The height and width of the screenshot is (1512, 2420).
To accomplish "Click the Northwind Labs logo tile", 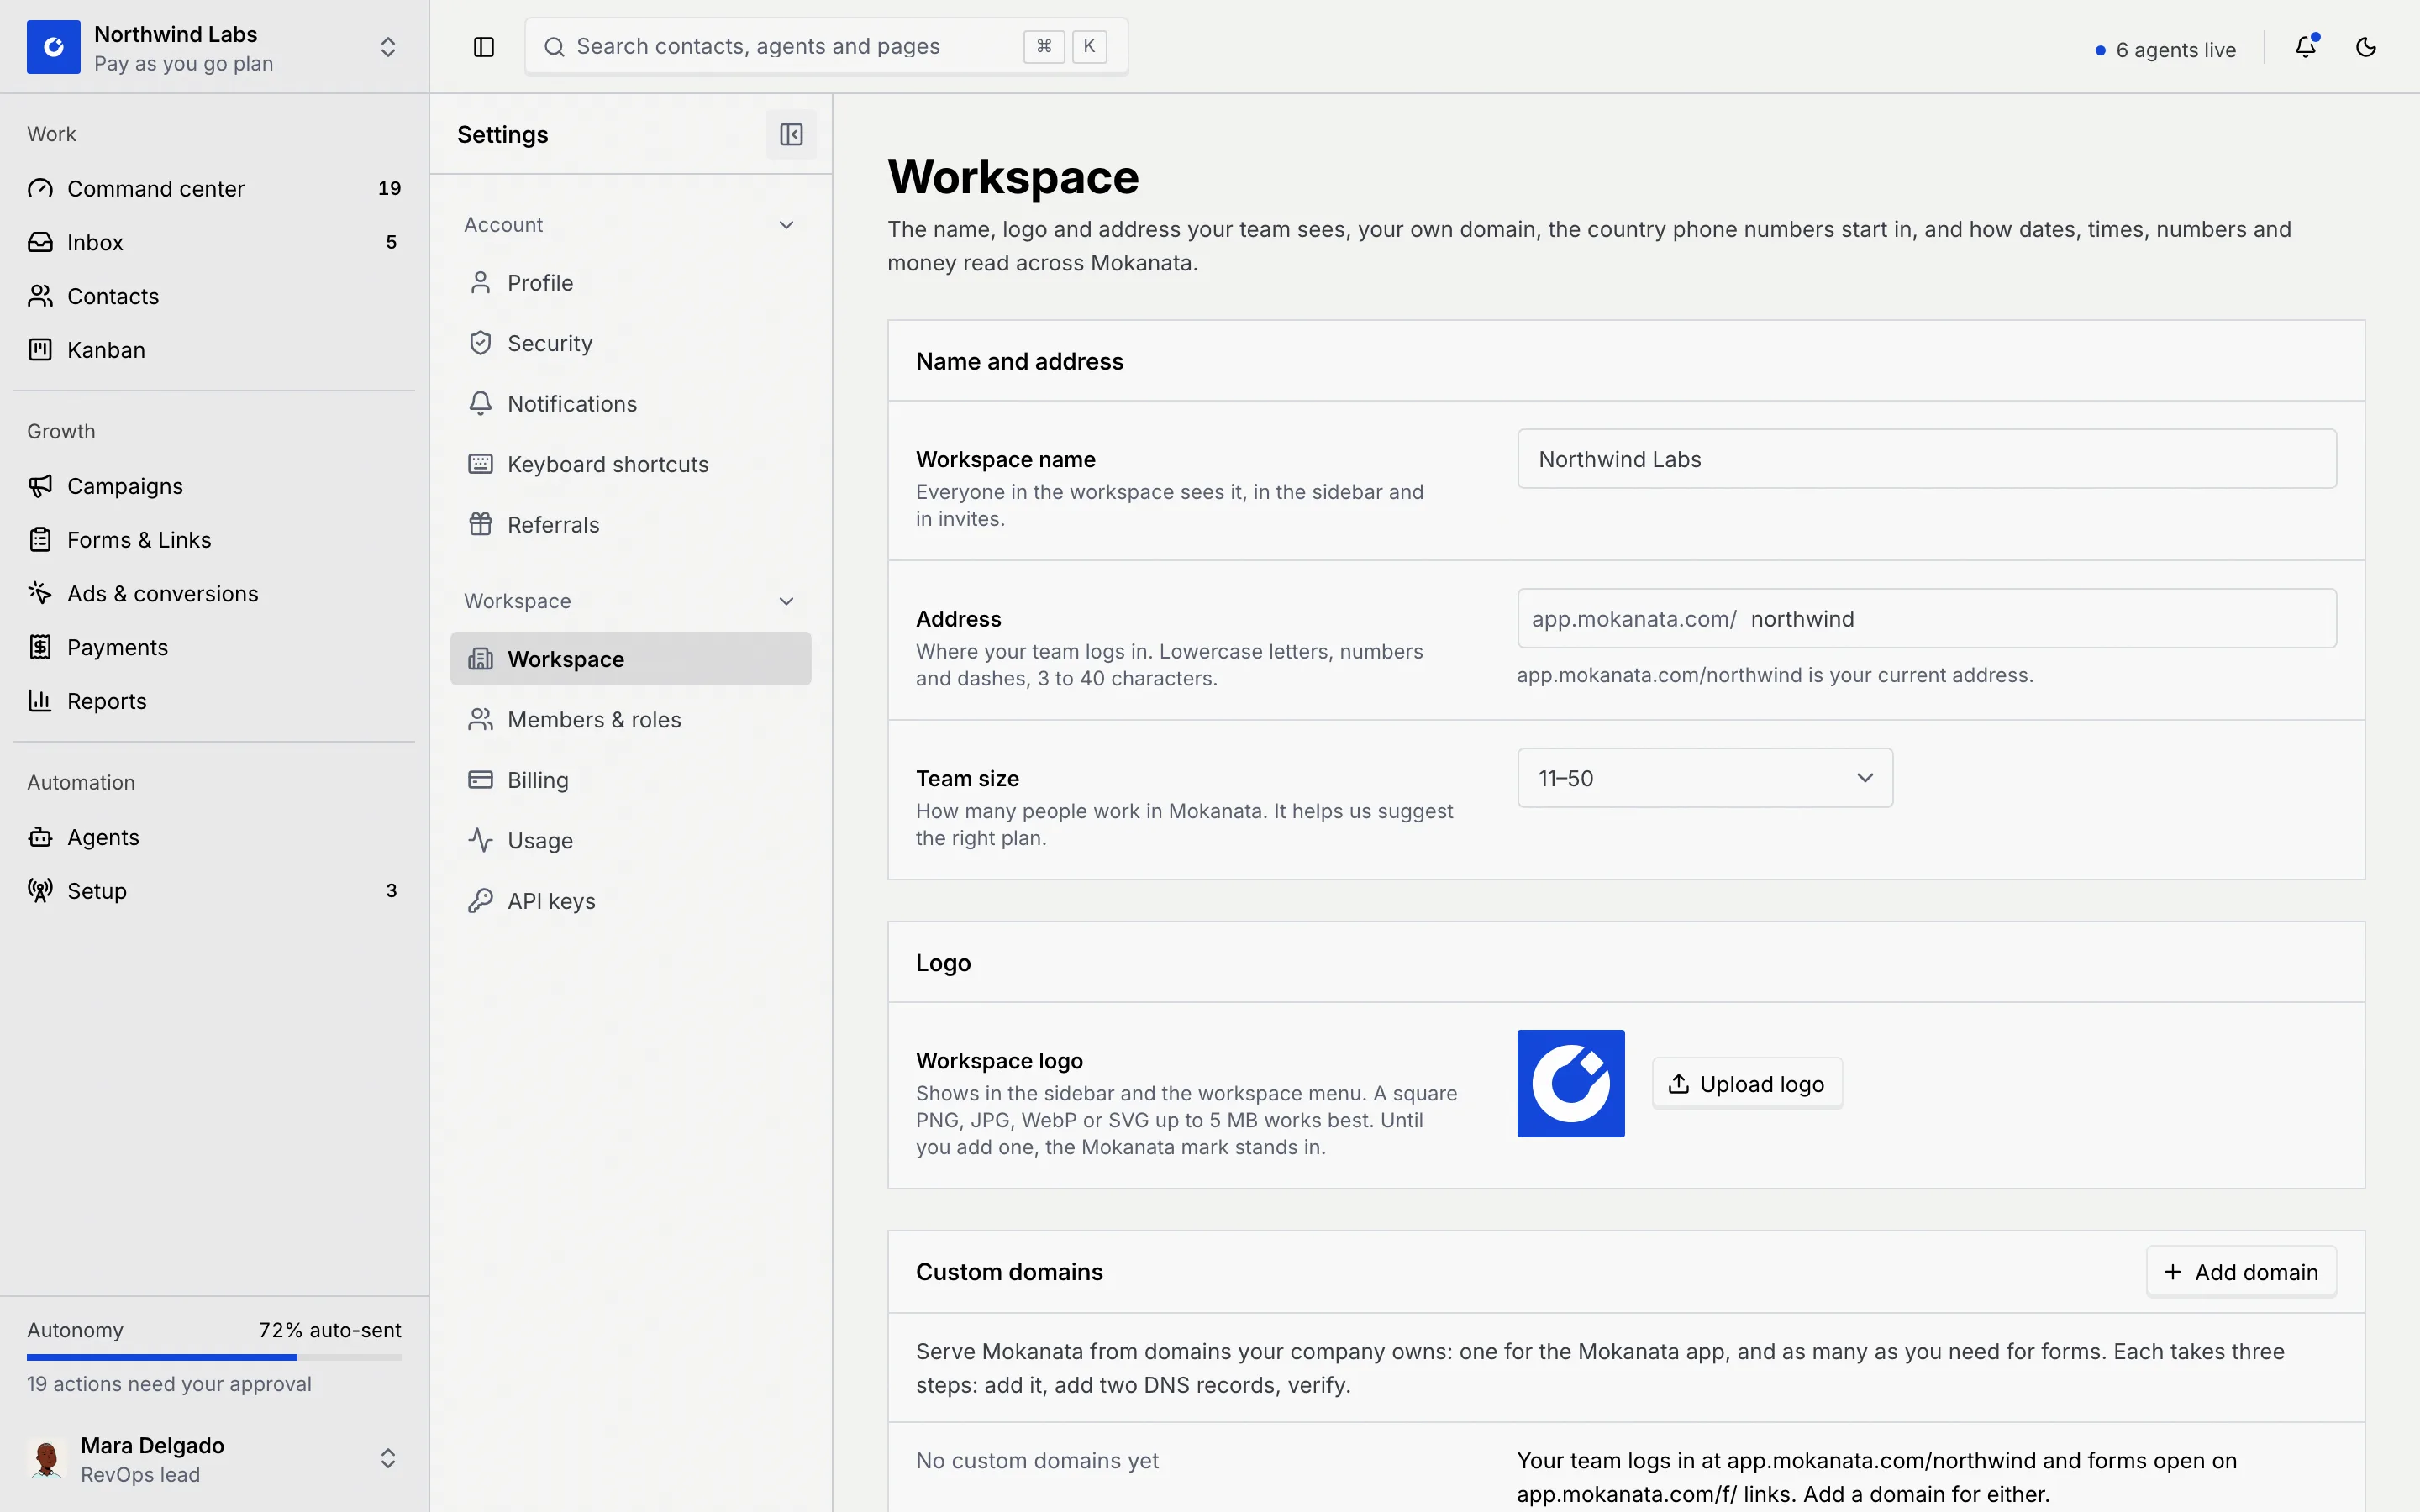I will click(54, 47).
